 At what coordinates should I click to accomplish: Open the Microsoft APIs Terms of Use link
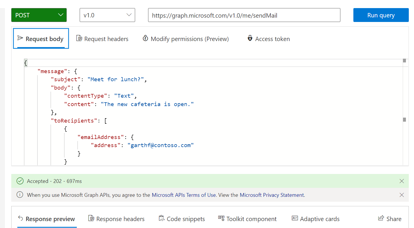pyautogui.click(x=184, y=195)
